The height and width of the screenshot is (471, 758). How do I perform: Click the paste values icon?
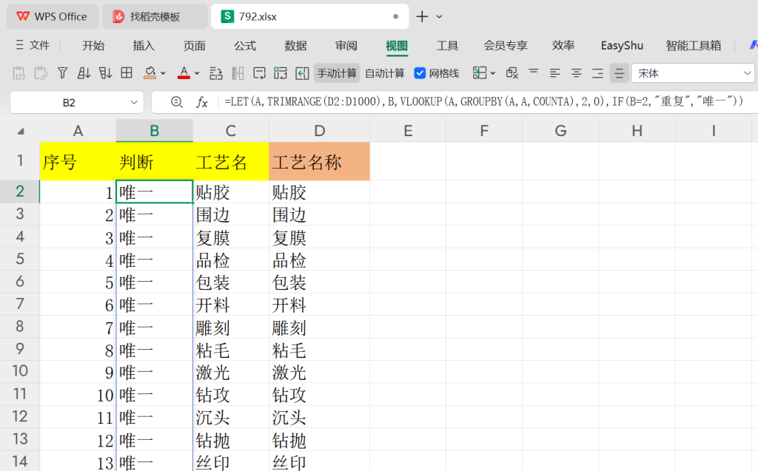19,73
